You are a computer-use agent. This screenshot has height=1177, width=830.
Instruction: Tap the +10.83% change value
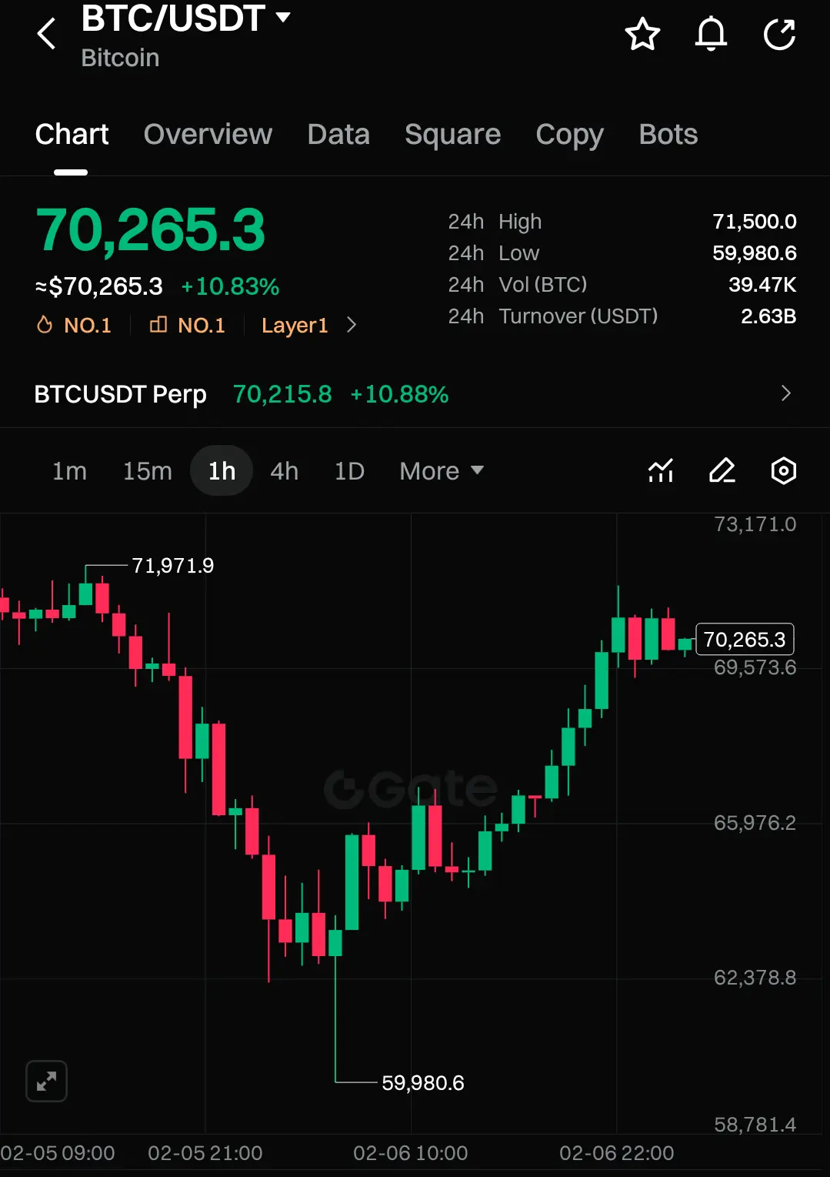coord(230,286)
